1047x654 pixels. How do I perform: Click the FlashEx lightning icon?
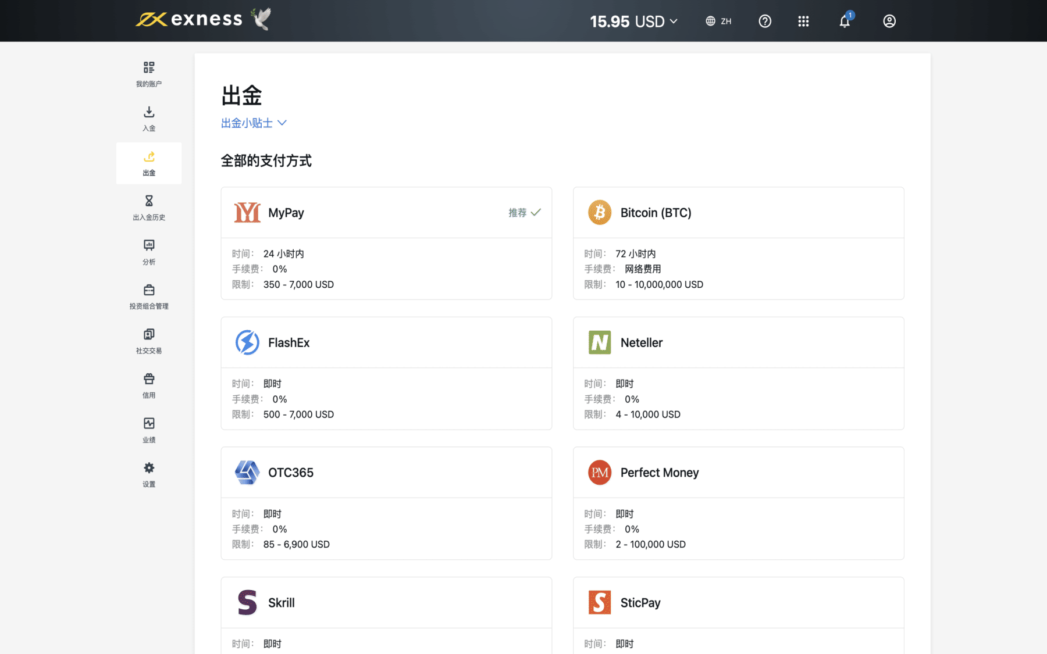click(247, 342)
